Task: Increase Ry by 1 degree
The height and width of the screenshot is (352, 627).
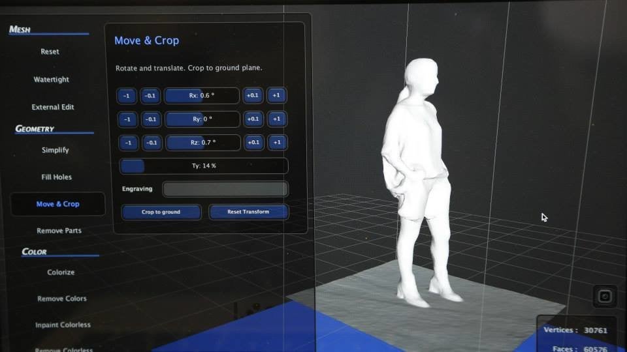Action: pyautogui.click(x=277, y=119)
